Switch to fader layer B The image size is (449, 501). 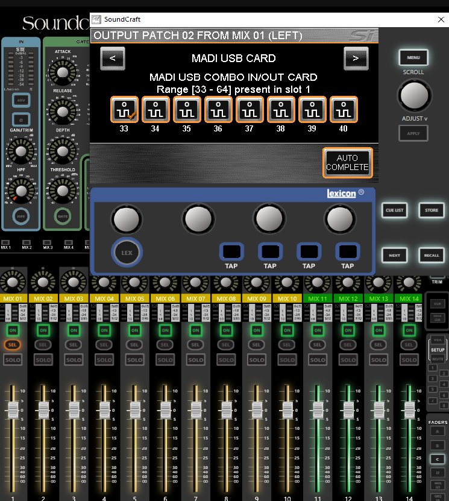[438, 446]
